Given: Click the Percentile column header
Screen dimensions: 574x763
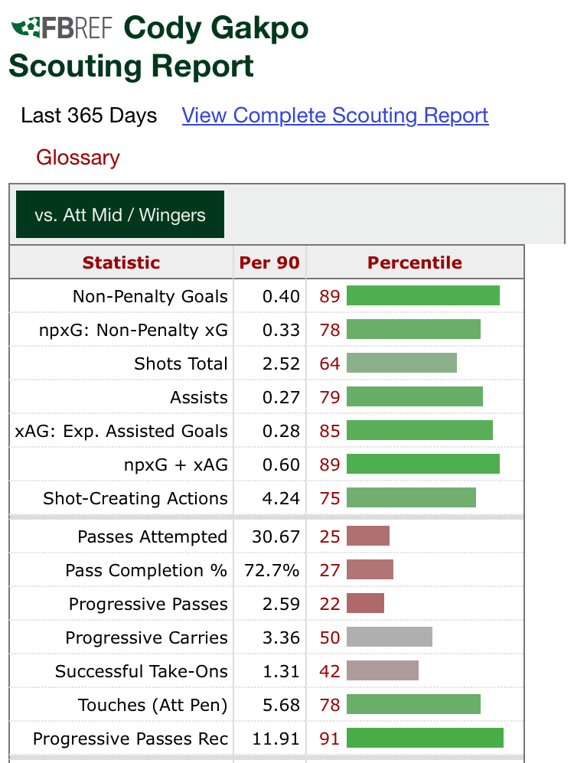Looking at the screenshot, I should [414, 262].
